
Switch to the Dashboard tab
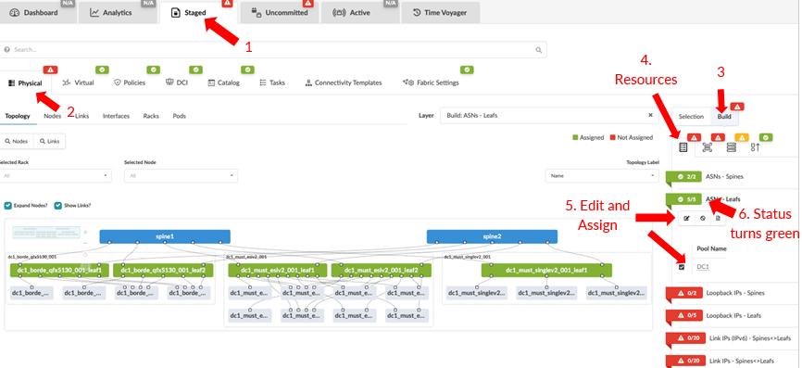click(38, 13)
